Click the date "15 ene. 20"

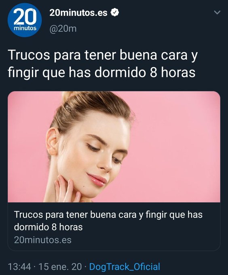pyautogui.click(x=60, y=267)
